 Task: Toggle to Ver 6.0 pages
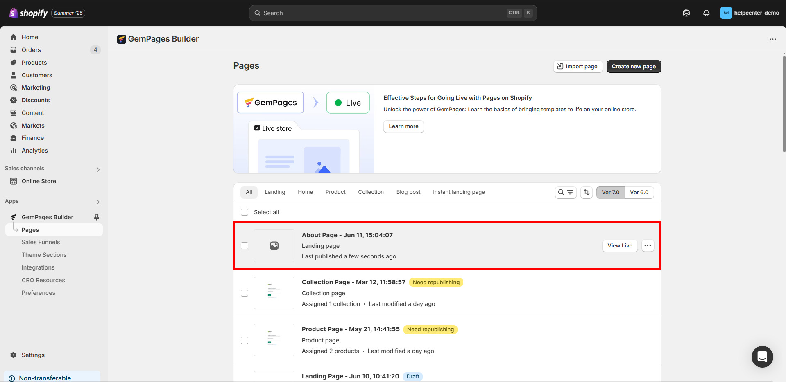pos(639,193)
